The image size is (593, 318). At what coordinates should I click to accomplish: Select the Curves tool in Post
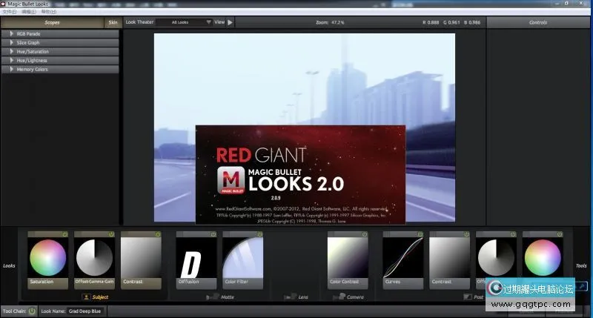point(403,259)
